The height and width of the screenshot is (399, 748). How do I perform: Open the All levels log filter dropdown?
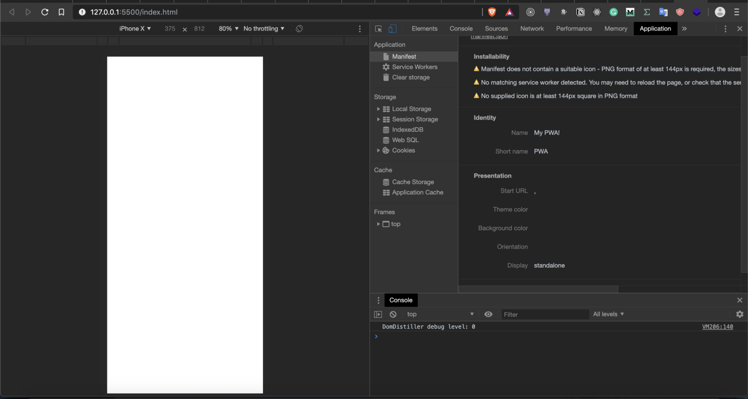tap(609, 314)
